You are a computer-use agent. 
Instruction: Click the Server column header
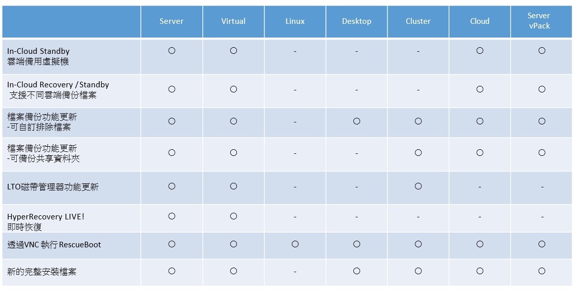coord(171,21)
